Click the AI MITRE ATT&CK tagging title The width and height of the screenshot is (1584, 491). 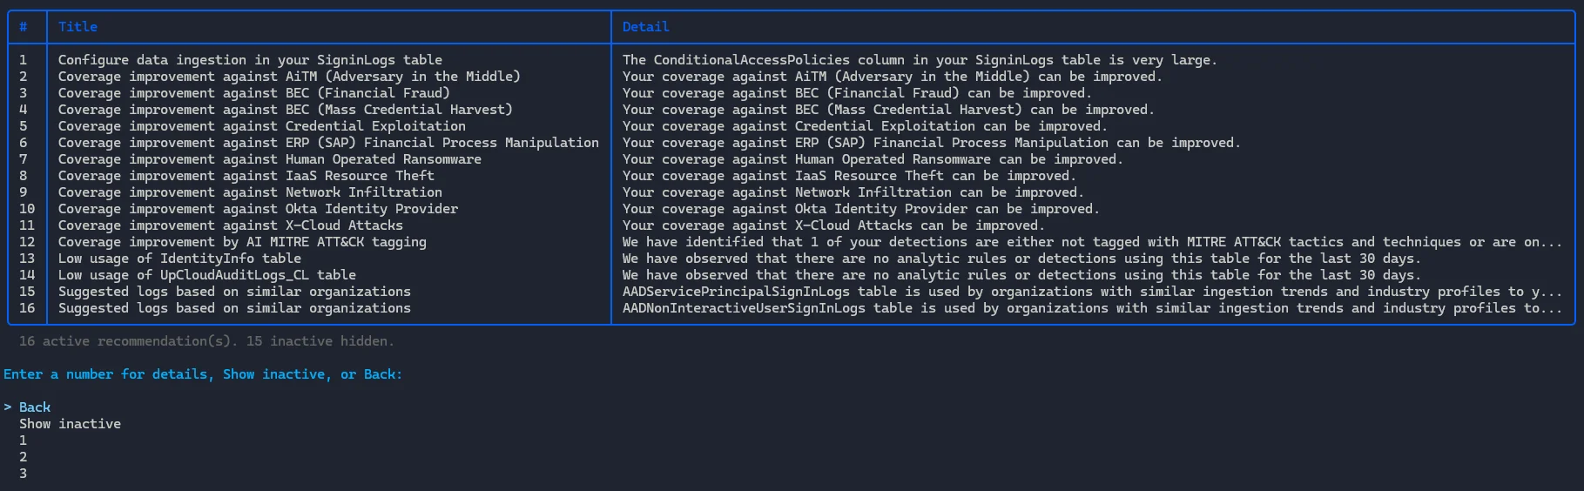click(x=242, y=242)
